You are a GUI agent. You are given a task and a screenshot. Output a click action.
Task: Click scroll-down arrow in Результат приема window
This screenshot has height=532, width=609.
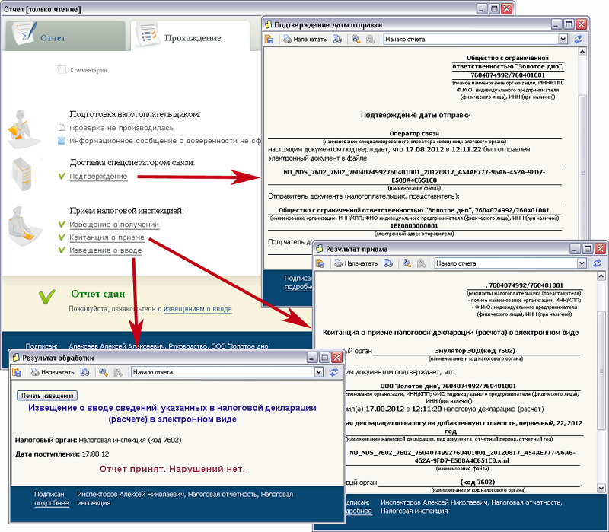click(601, 488)
